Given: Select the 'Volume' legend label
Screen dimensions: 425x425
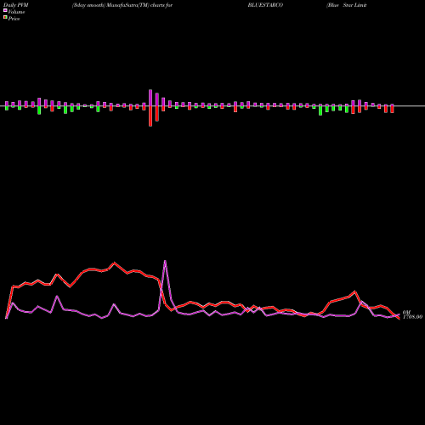Looking at the screenshot, I should click(16, 12).
